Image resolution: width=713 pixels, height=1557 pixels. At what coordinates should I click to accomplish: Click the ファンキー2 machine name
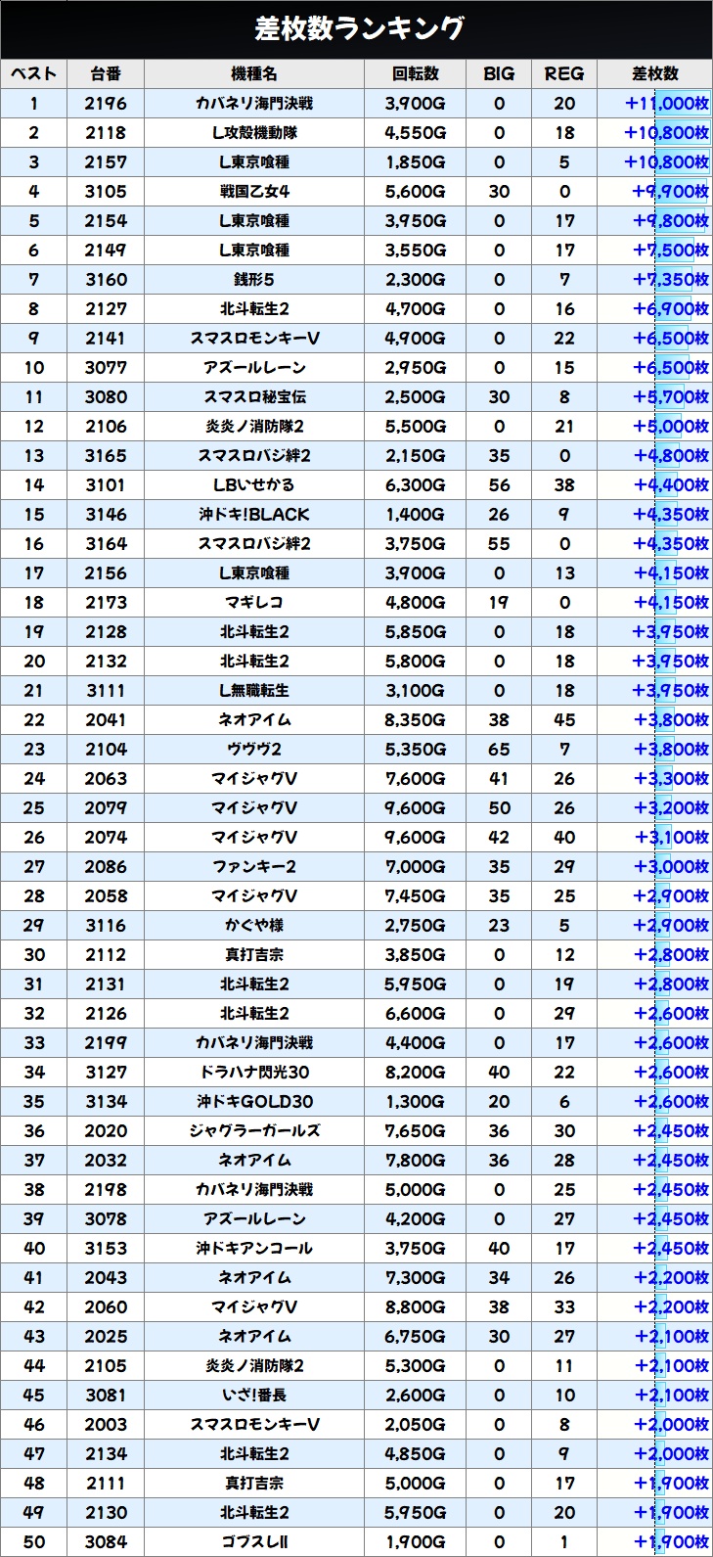click(x=254, y=867)
